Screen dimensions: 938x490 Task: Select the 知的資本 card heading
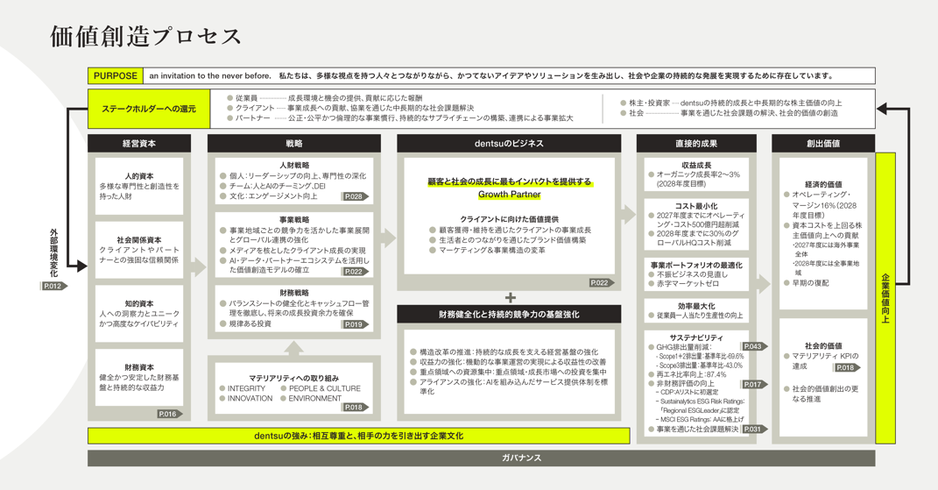pyautogui.click(x=139, y=303)
